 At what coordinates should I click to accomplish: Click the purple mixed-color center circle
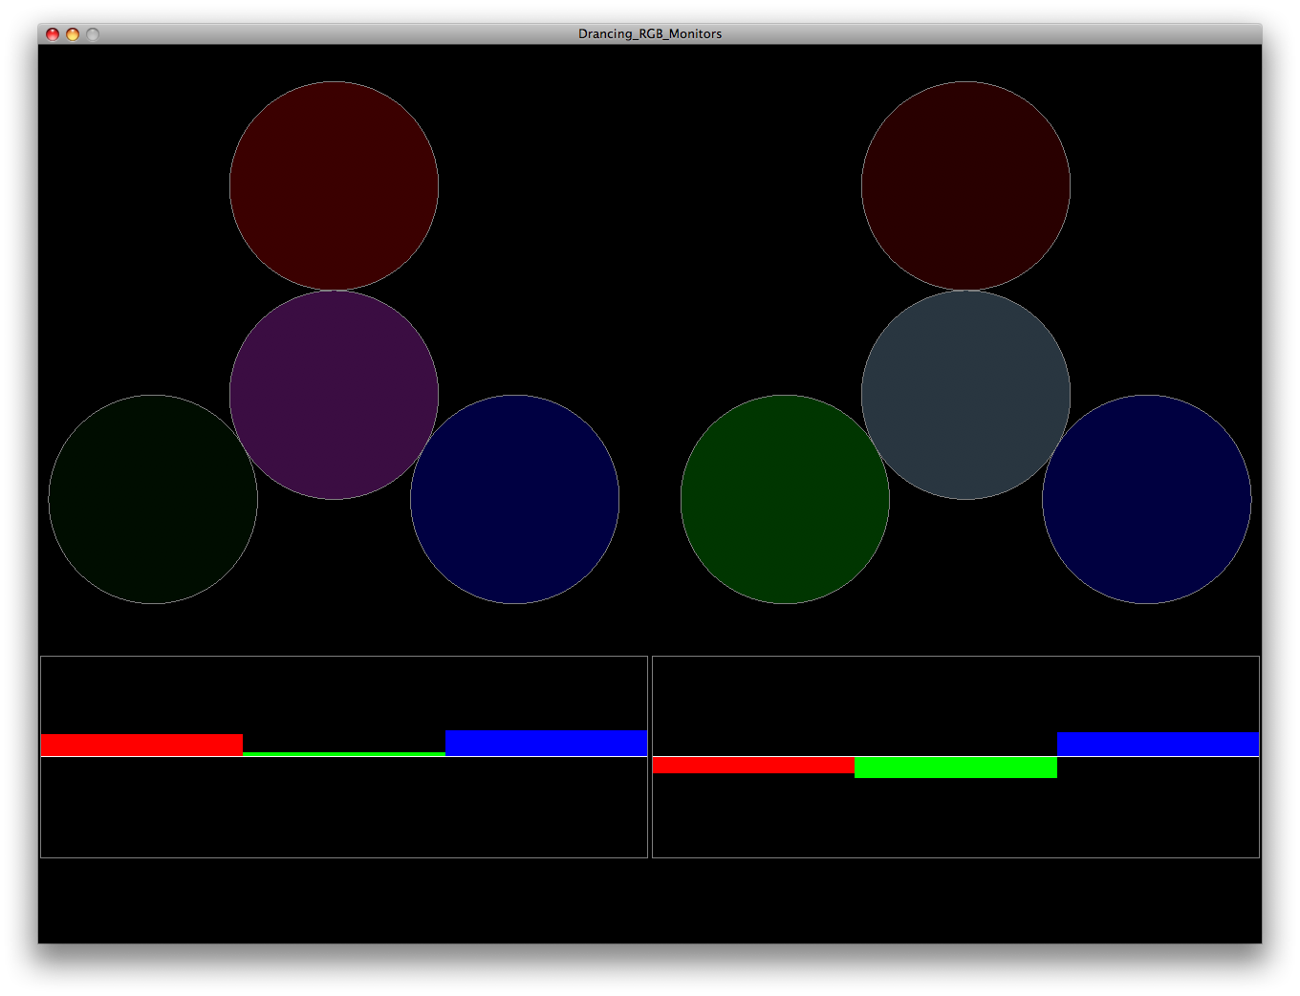(x=334, y=394)
